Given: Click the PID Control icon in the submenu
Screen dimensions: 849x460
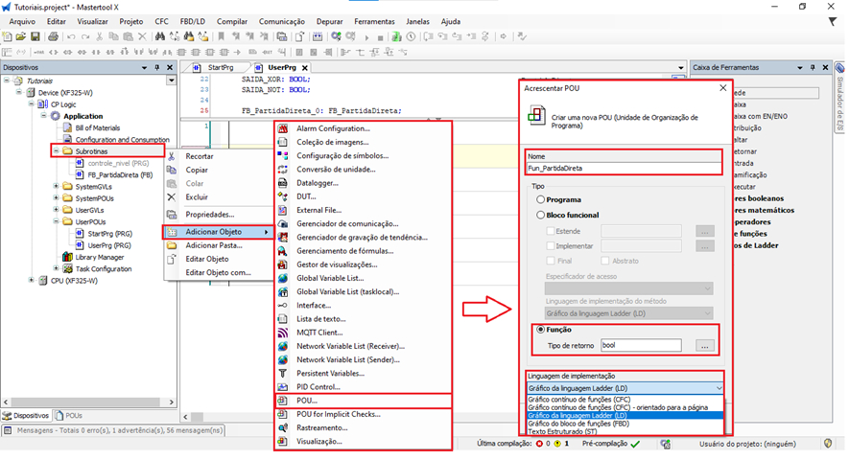Looking at the screenshot, I should tap(283, 386).
